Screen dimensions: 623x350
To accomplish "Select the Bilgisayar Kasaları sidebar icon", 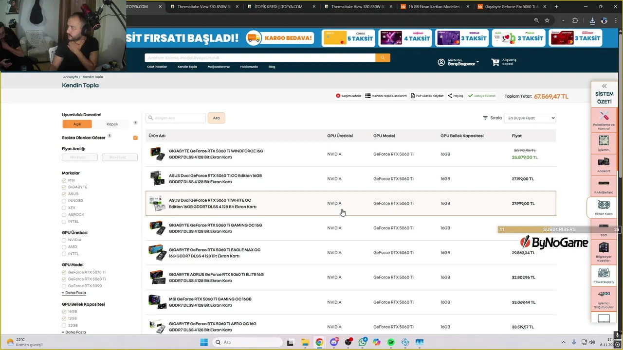I will click(x=604, y=252).
